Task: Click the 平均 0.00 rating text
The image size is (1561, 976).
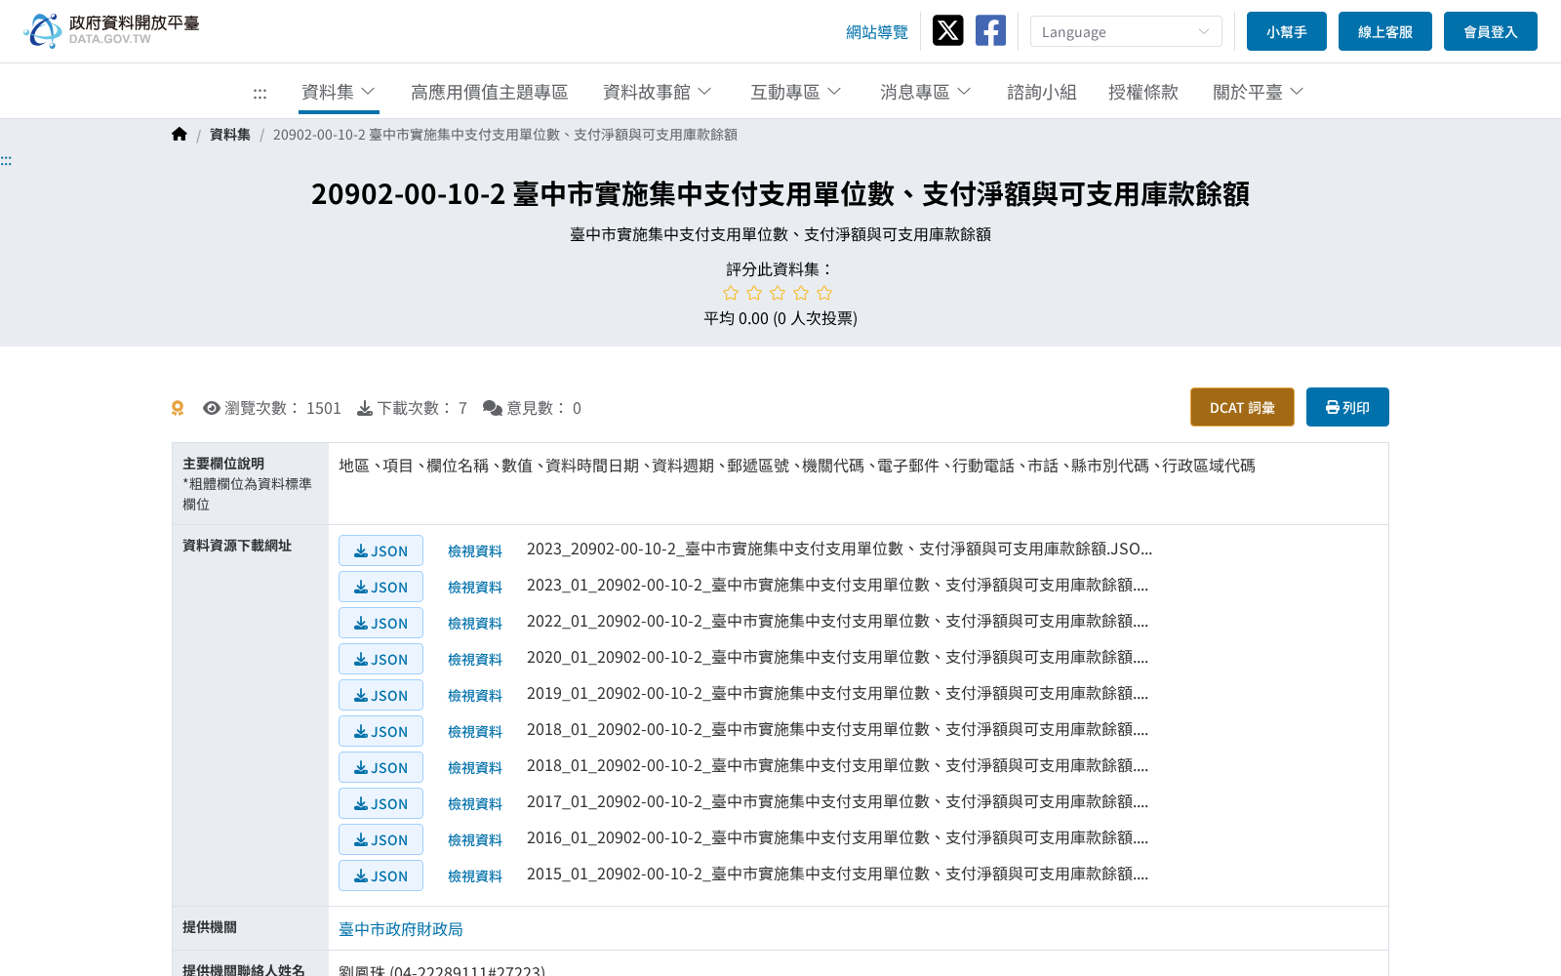Action: [x=780, y=318]
